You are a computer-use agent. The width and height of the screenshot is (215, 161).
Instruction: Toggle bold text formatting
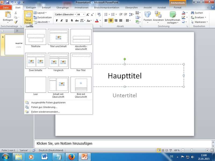click(57, 20)
